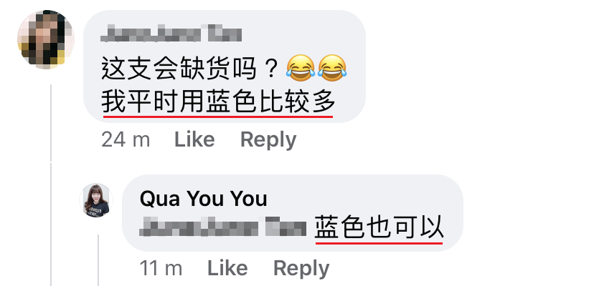Screen dimensions: 594x286
Task: Reply to the comment posted 24 m ago
Action: [x=268, y=140]
